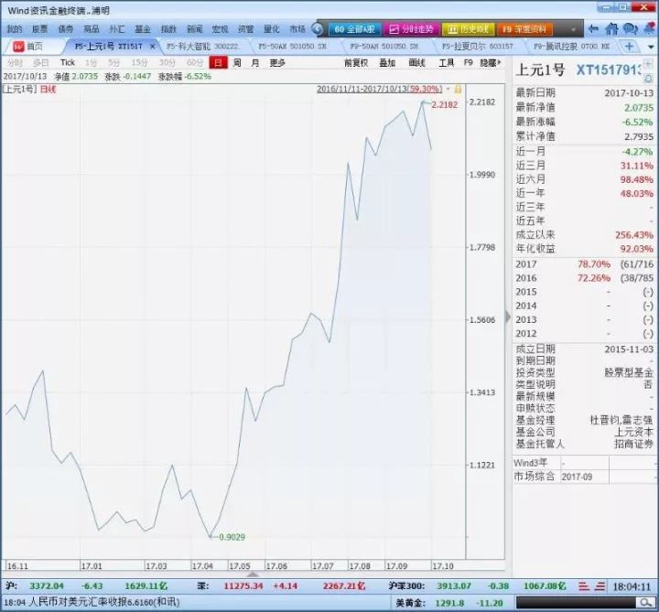
Task: Expand the 更多 period options
Action: pos(277,63)
